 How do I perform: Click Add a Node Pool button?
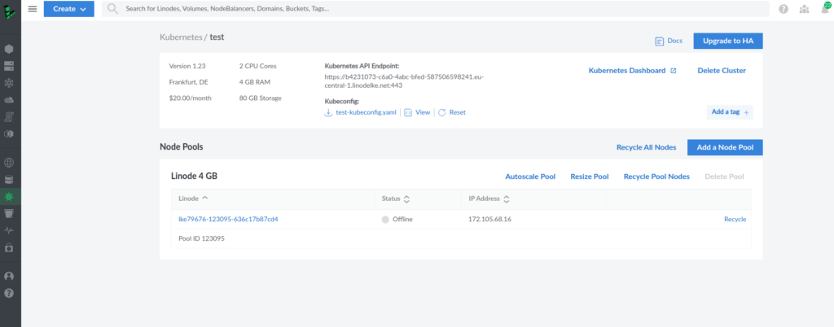point(725,147)
